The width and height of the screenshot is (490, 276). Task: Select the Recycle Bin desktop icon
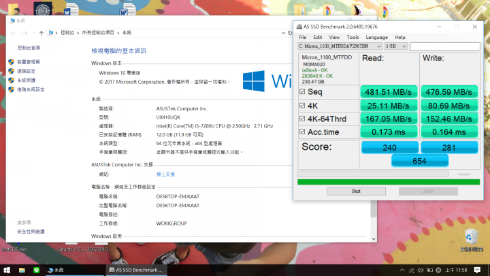point(471,240)
